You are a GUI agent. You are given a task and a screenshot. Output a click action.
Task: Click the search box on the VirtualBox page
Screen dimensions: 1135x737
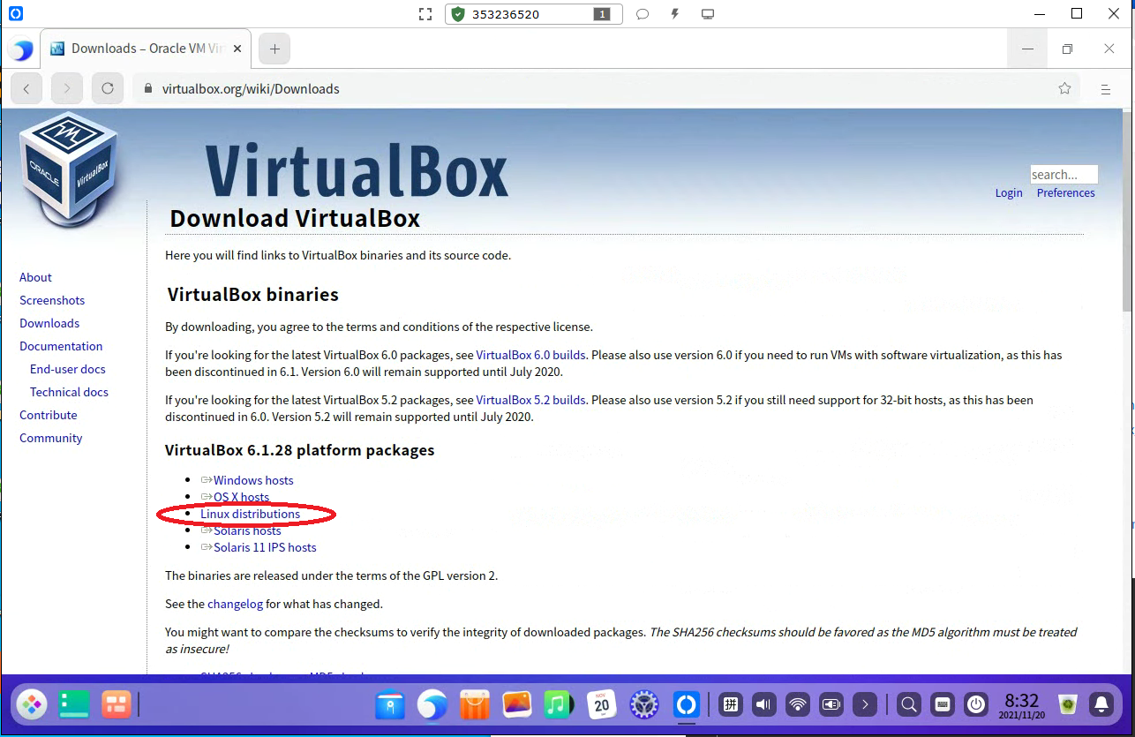click(x=1064, y=174)
